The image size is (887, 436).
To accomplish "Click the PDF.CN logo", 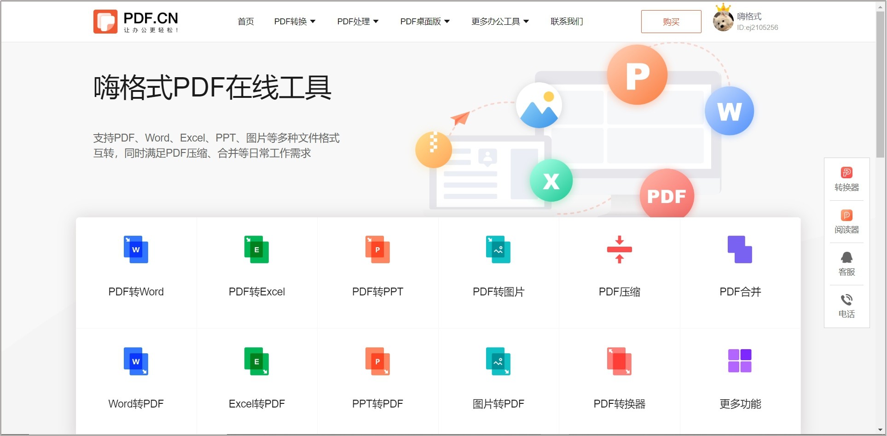I will pos(136,22).
